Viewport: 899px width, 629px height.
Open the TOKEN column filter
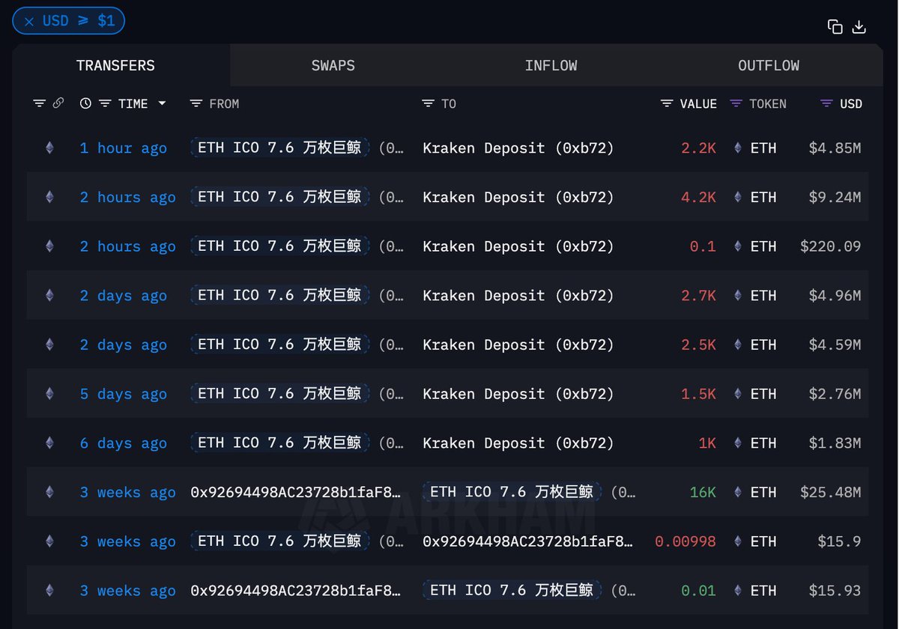pos(736,103)
